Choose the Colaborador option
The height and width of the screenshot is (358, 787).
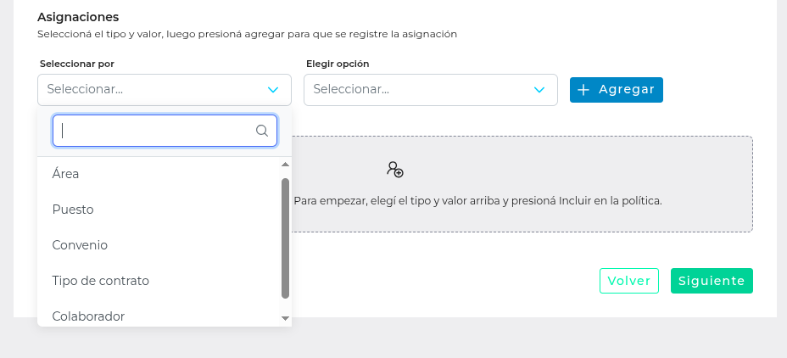point(88,316)
